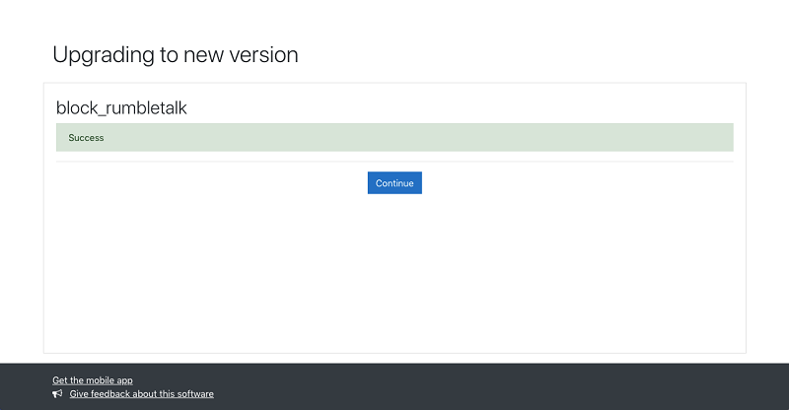The image size is (789, 410).
Task: Click the Success message text
Action: coord(87,138)
